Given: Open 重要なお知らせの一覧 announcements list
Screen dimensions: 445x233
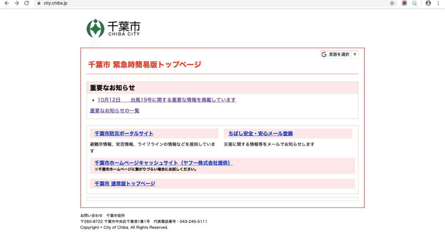Looking at the screenshot, I should tap(114, 111).
